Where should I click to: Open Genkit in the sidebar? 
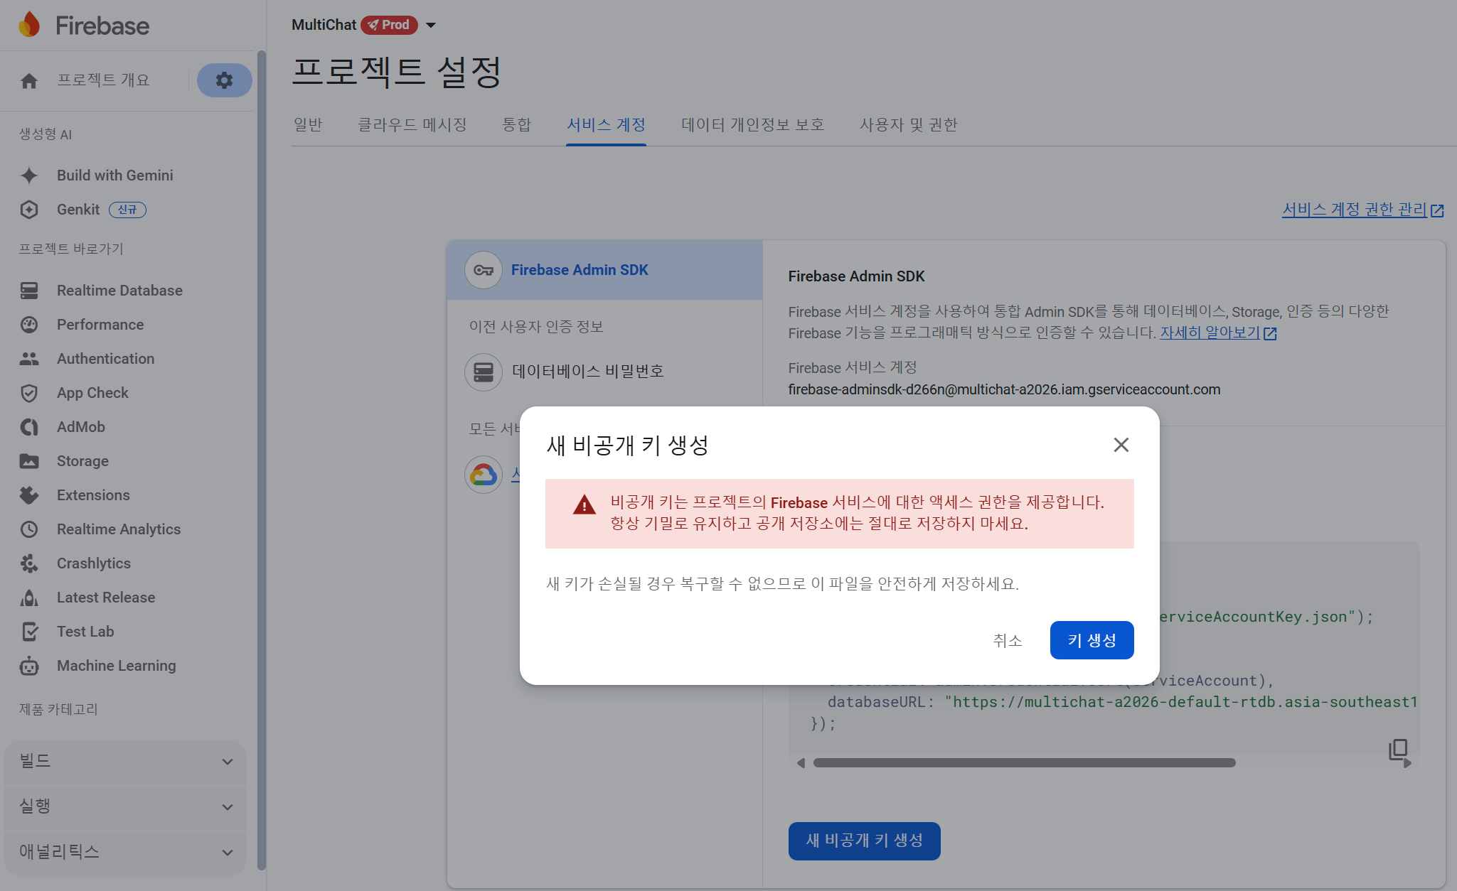(78, 210)
